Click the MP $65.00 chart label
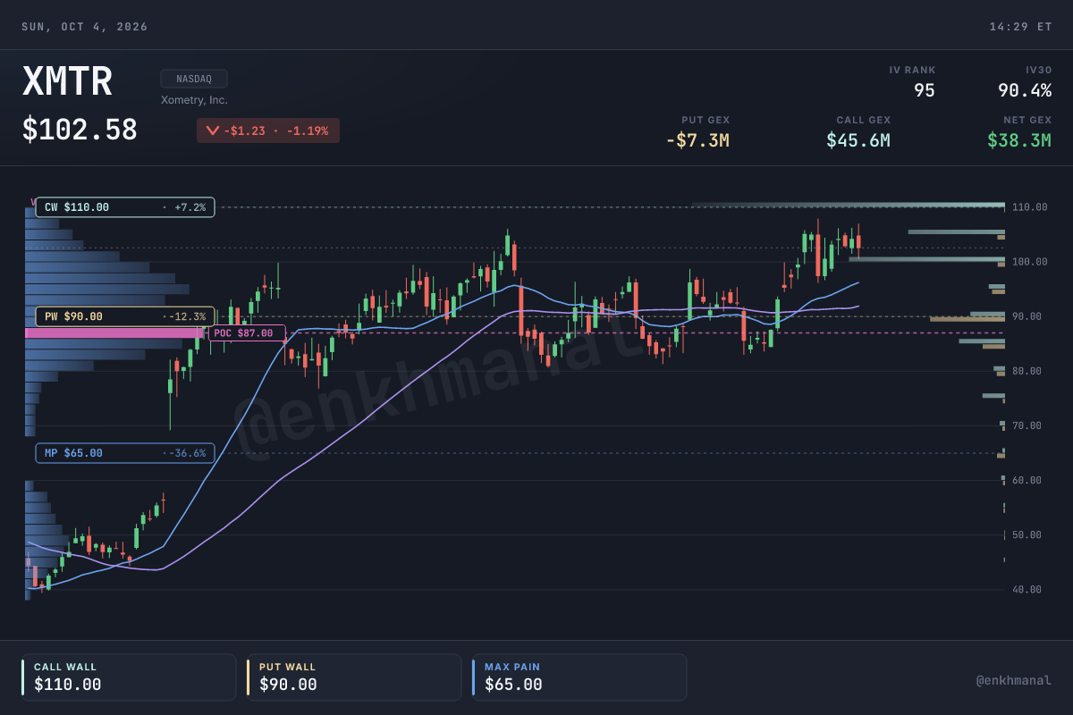1073x715 pixels. 125,453
